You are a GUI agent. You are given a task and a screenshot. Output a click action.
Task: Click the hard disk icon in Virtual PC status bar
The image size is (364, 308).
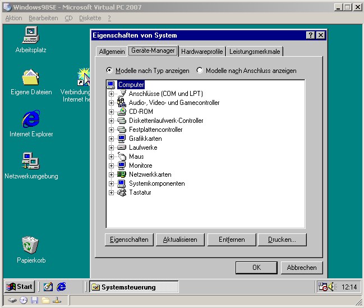[x=12, y=300]
